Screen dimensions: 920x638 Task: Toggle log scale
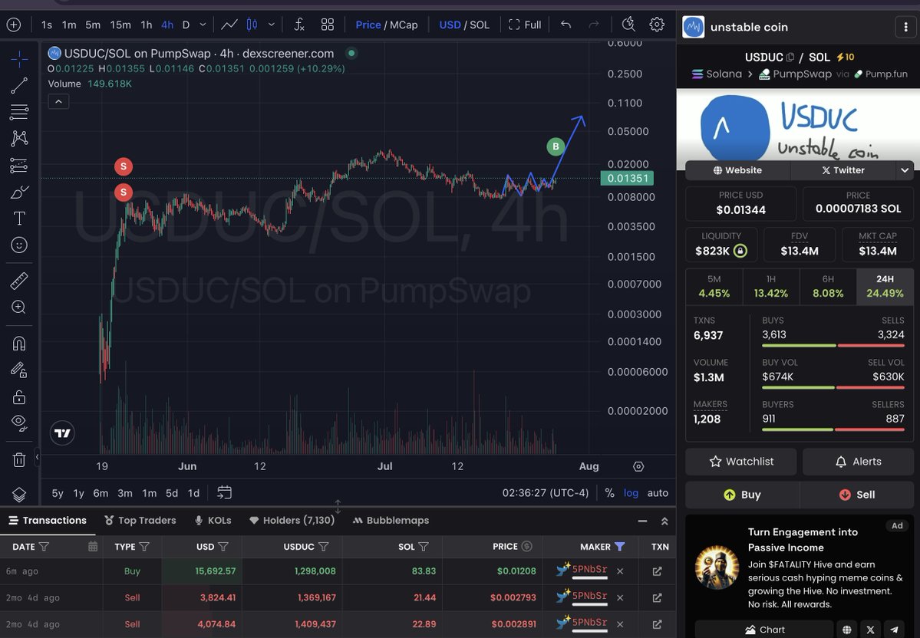(x=631, y=493)
